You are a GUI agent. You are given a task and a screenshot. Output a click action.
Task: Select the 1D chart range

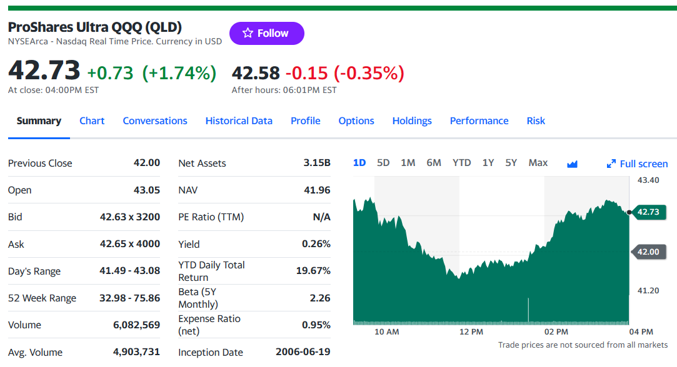(359, 163)
